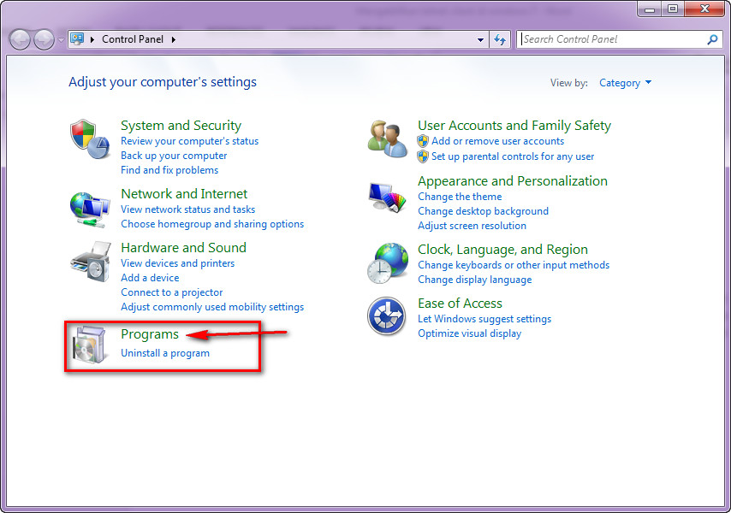Click View network status and tasks
Screen dimensions: 731x513
(187, 209)
